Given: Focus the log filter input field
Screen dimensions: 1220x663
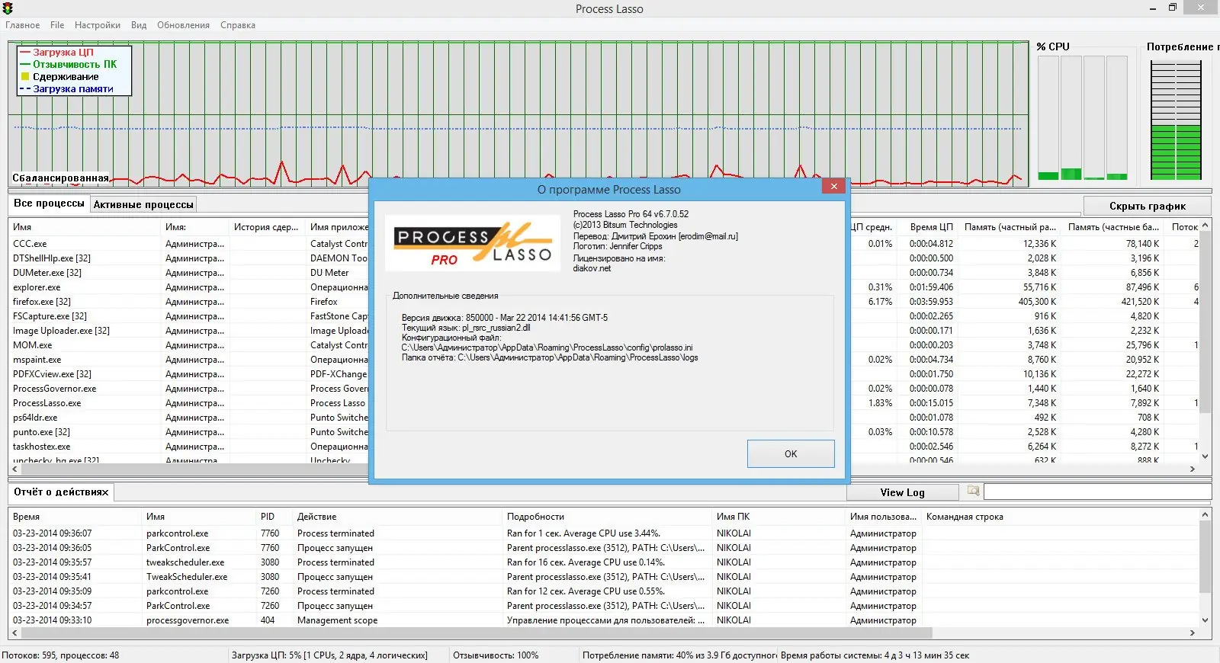Looking at the screenshot, I should [x=1097, y=492].
